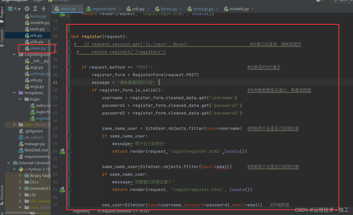Image resolution: width=353 pixels, height=215 pixels.
Task: Open the Structure tool window
Action: tap(2, 195)
